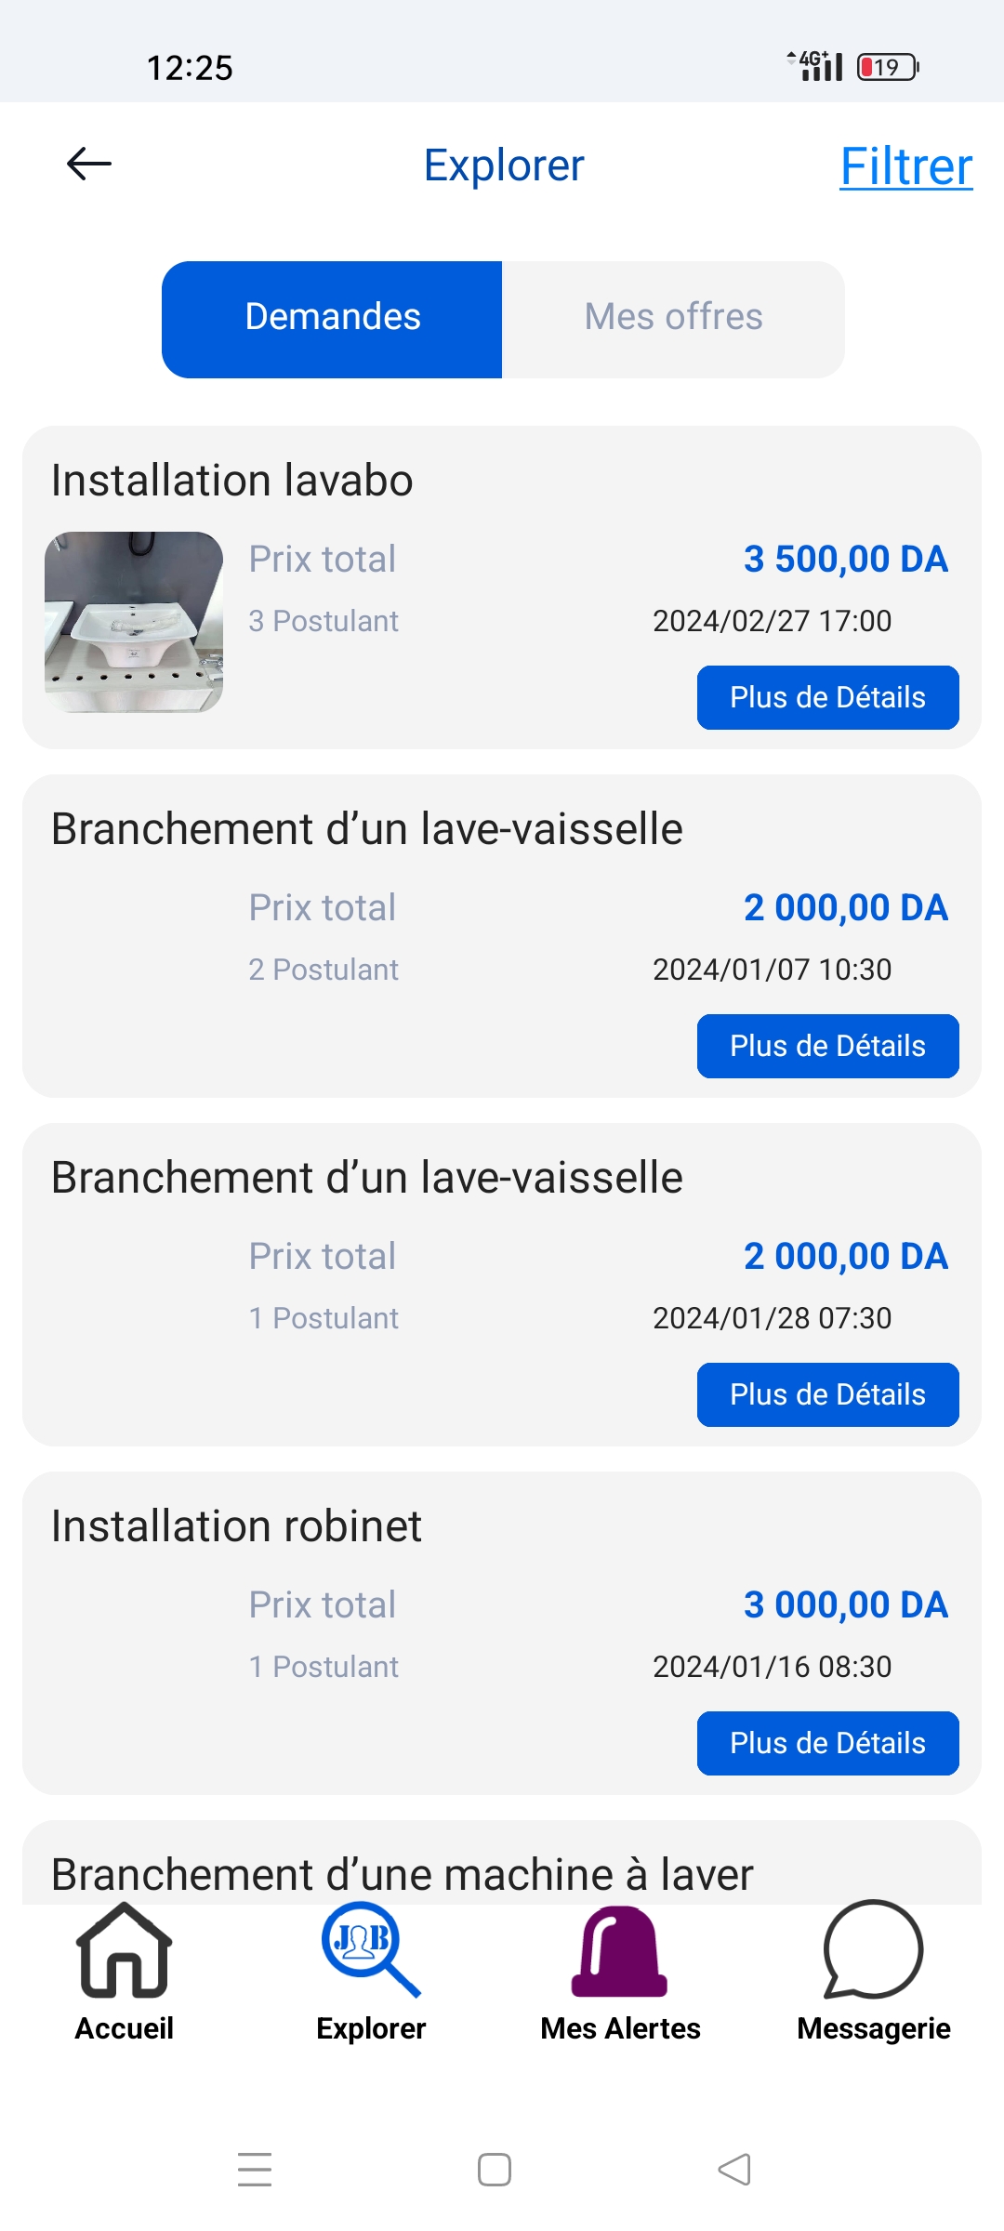View details for Installation lavabo

[x=827, y=697]
